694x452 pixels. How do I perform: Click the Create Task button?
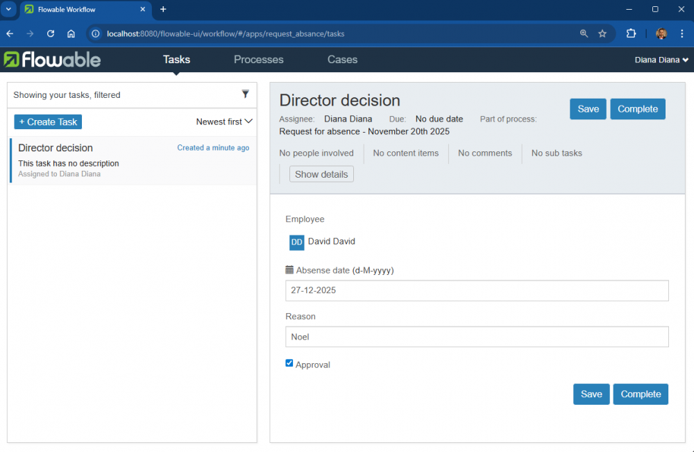[48, 122]
